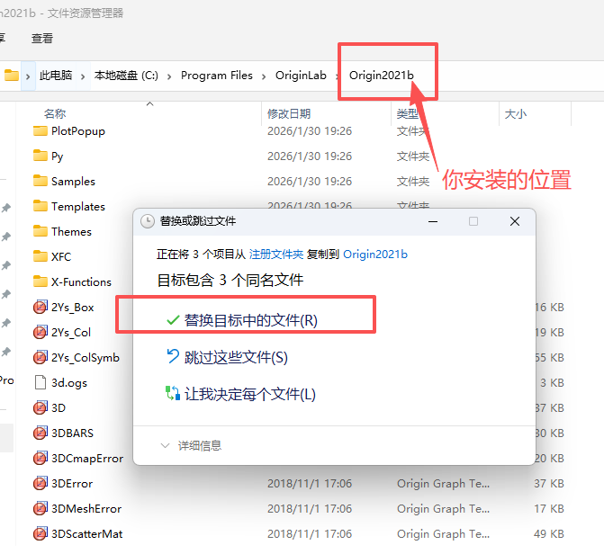Select the 3DBARS template file icon

point(41,433)
